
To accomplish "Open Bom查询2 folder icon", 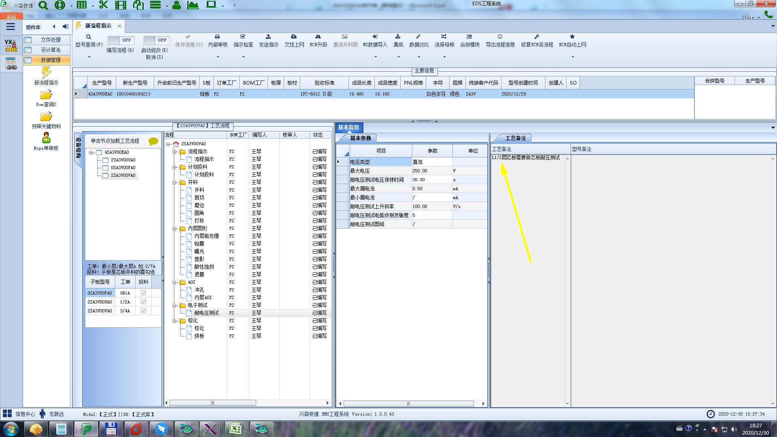I will pyautogui.click(x=46, y=95).
